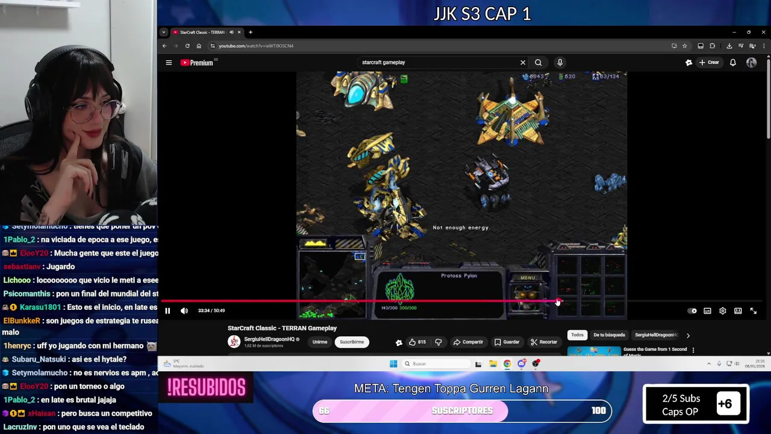Image resolution: width=771 pixels, height=434 pixels.
Task: Go back in the browser
Action: 164,46
